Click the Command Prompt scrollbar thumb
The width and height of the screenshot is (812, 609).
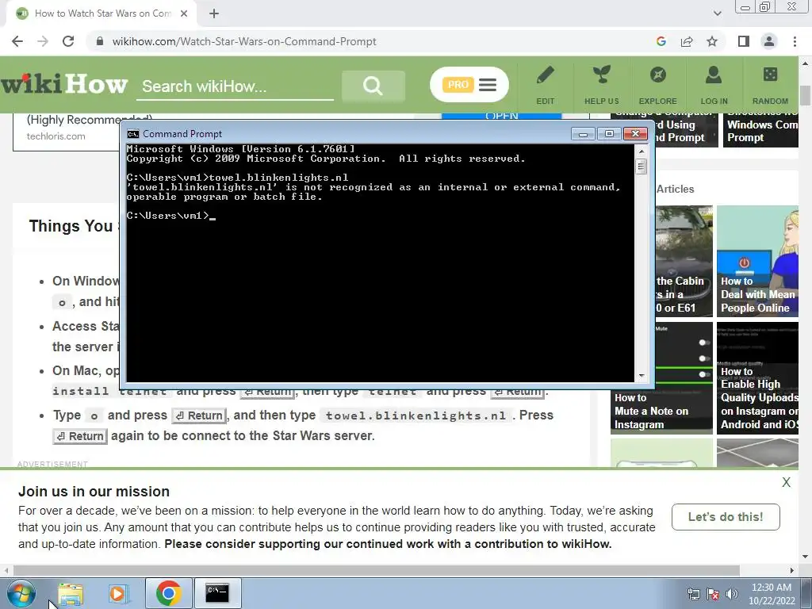[x=641, y=167]
